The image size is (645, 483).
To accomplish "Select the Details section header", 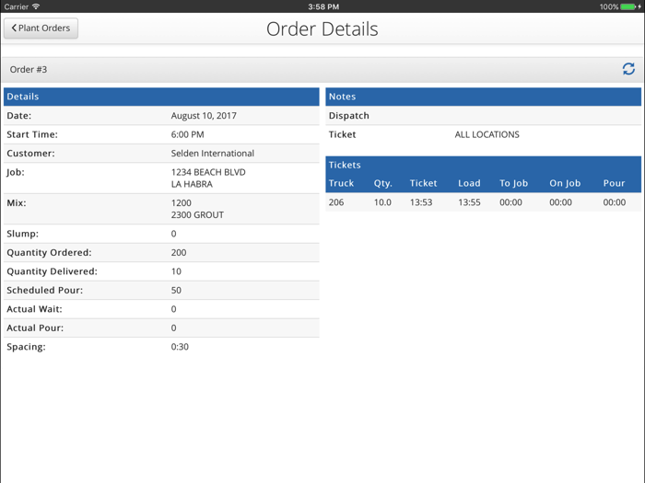I will click(161, 97).
